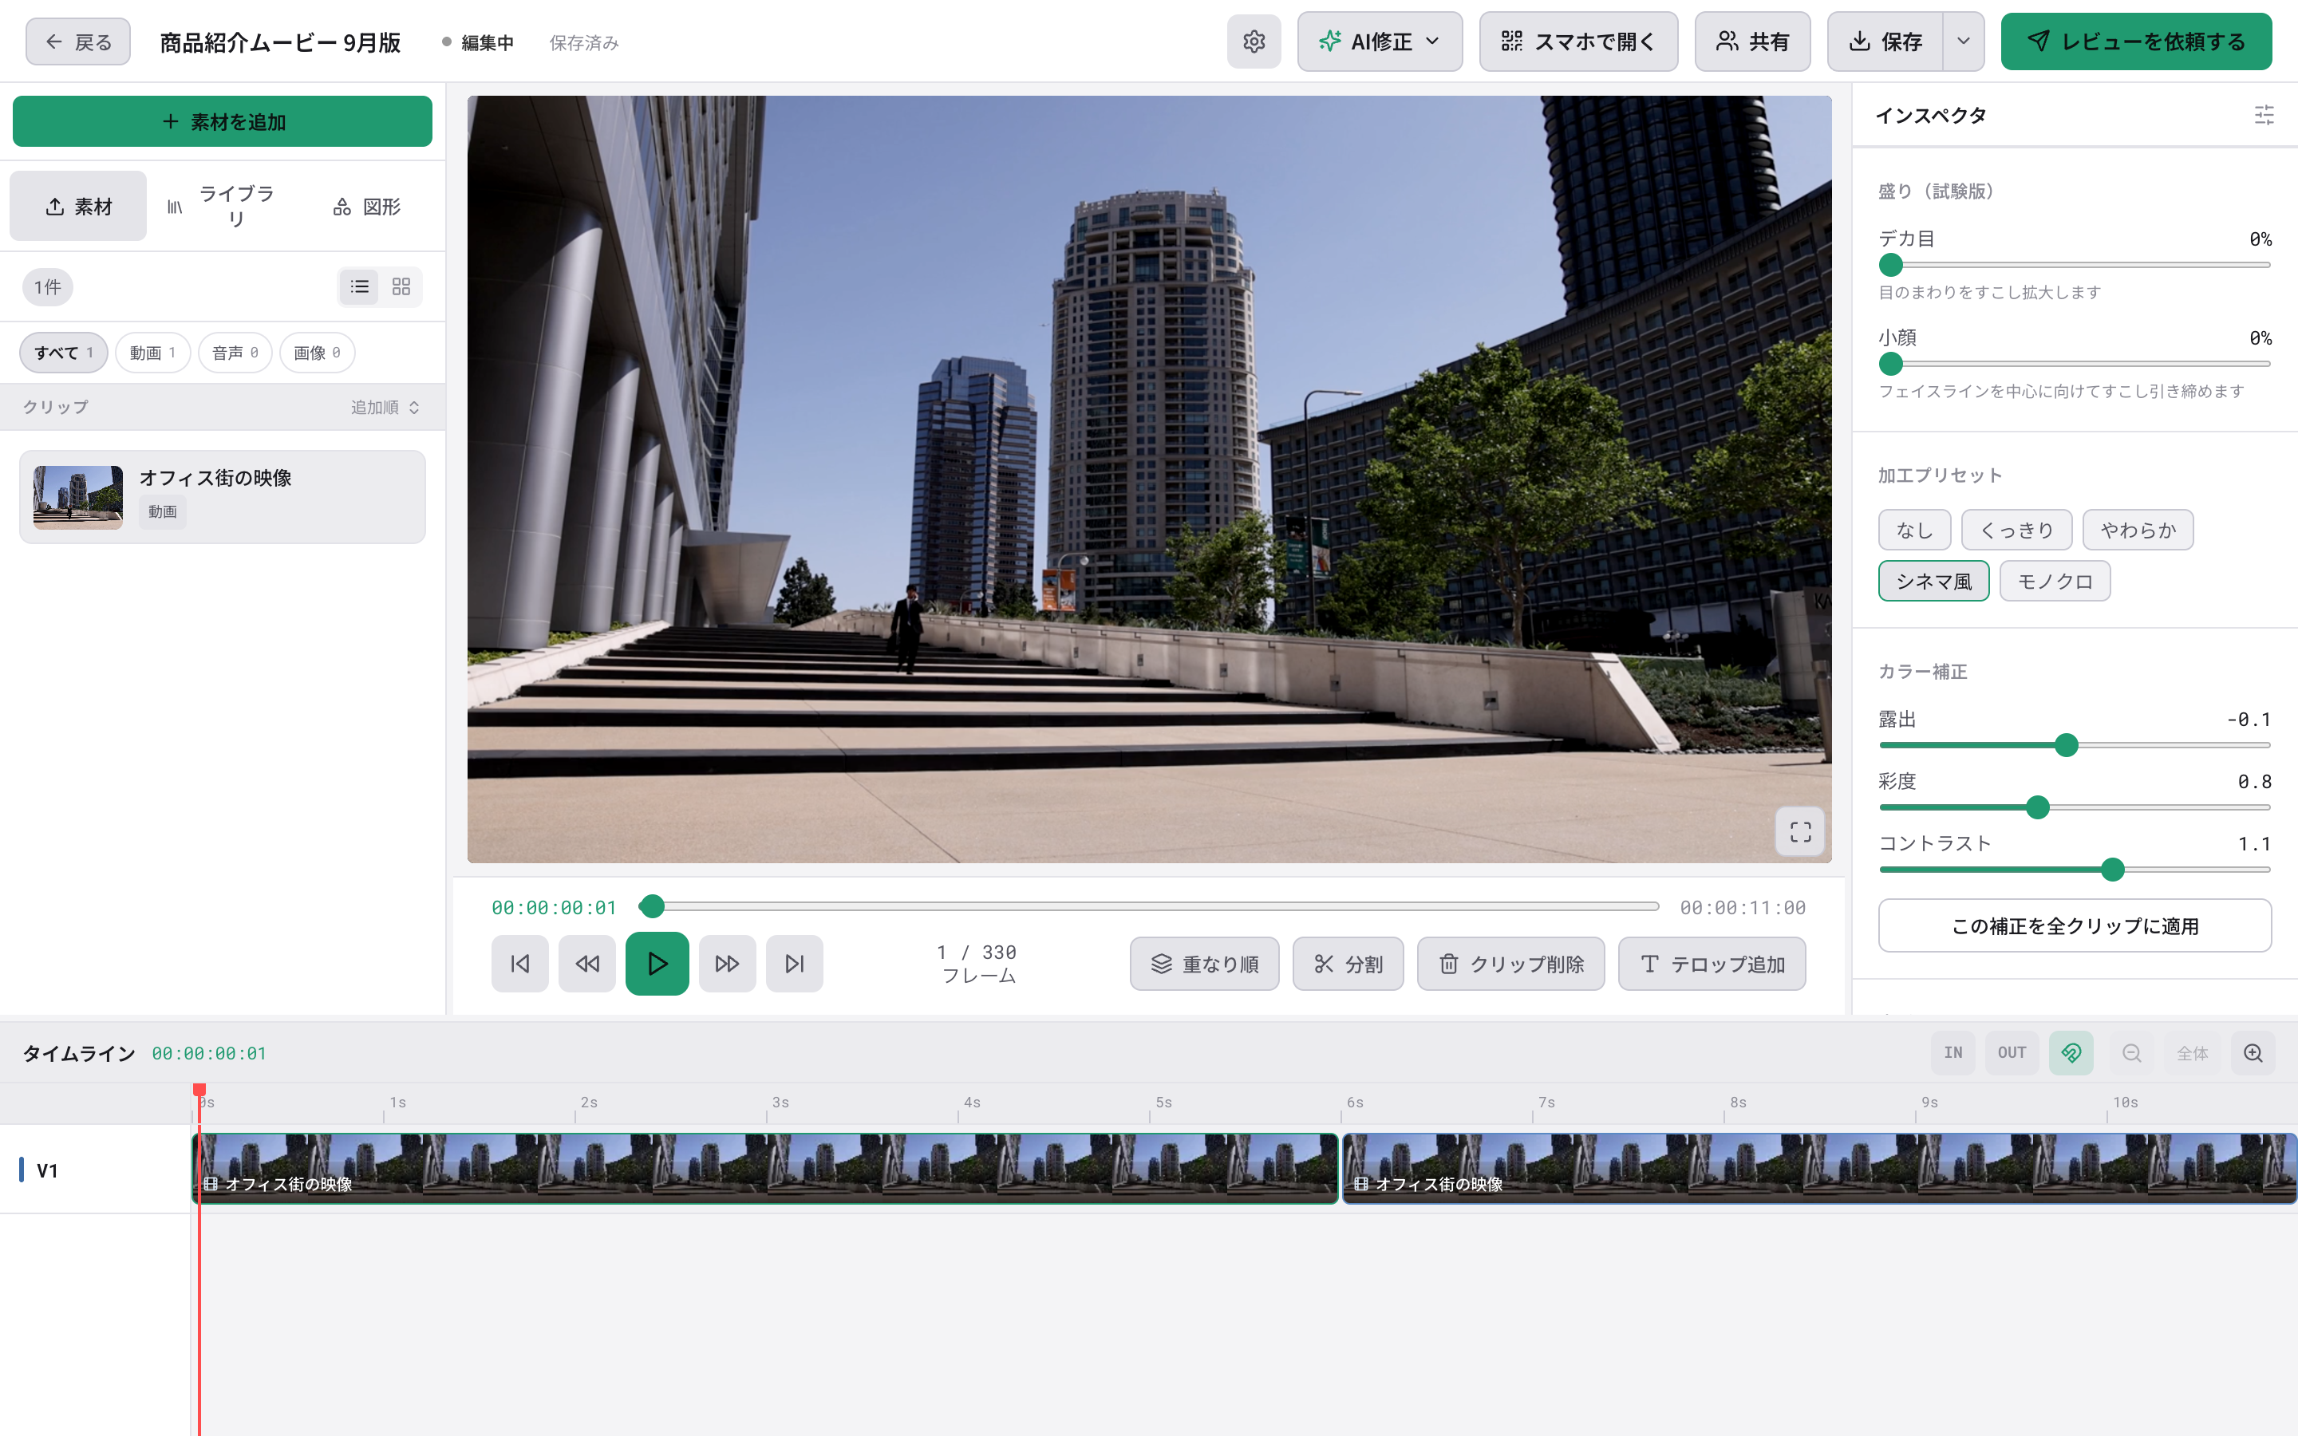Set the OUT point
Screen dimensions: 2298x1436
(2012, 1053)
